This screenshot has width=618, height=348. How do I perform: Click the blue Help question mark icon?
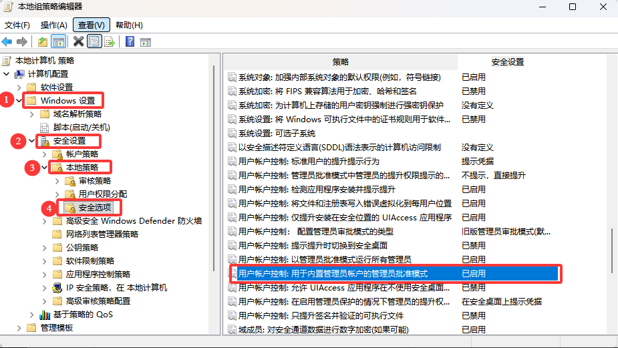click(130, 41)
